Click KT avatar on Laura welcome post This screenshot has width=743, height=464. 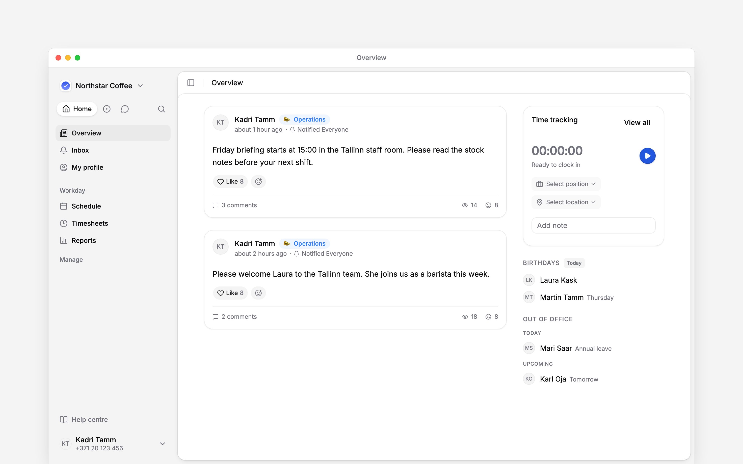(220, 246)
